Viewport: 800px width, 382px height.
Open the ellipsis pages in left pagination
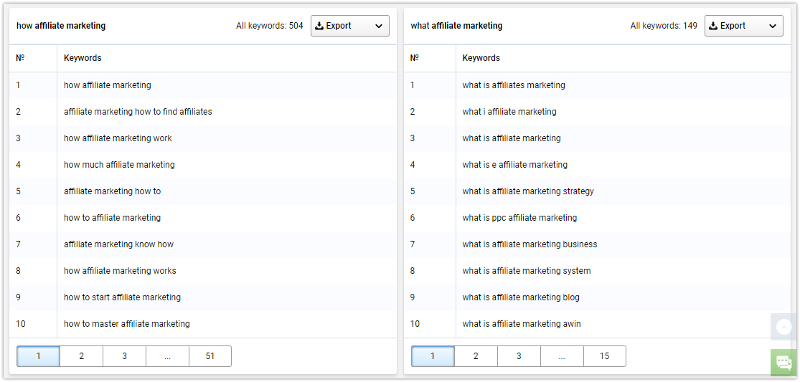pos(167,356)
